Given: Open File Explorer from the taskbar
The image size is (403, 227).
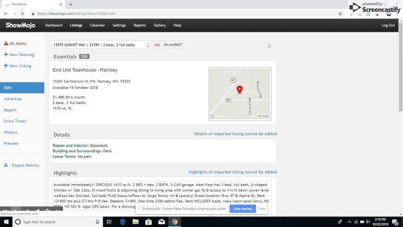Looking at the screenshot, I should (136, 222).
